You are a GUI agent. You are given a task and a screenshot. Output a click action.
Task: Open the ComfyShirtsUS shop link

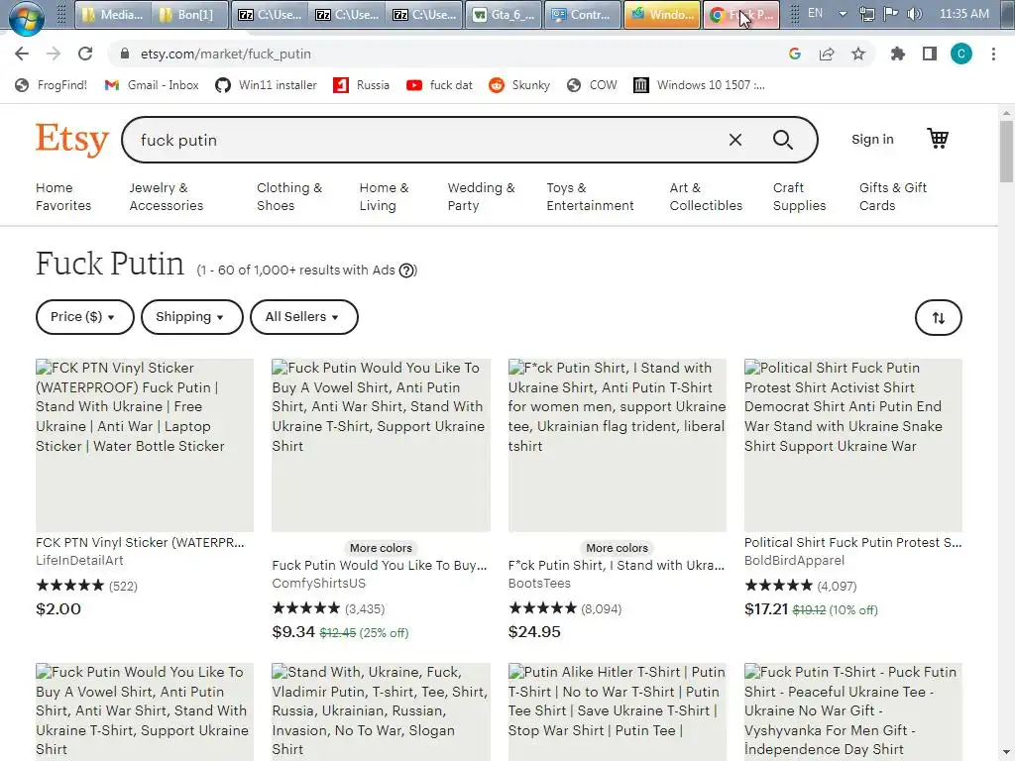(318, 583)
